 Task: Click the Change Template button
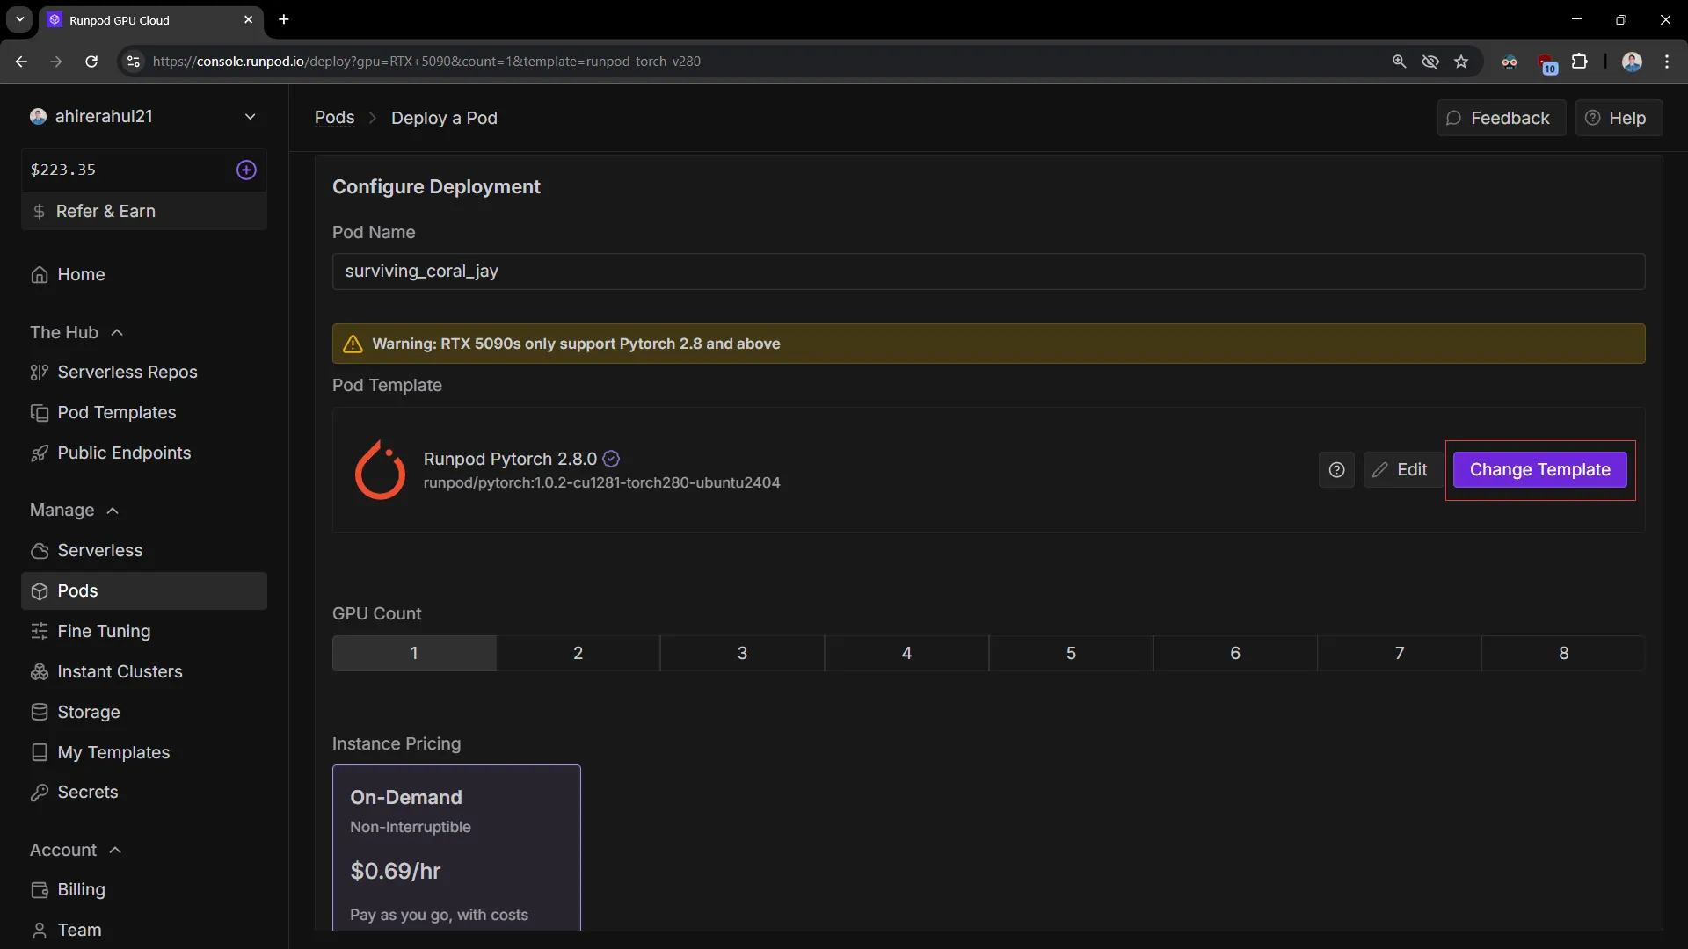pyautogui.click(x=1539, y=470)
